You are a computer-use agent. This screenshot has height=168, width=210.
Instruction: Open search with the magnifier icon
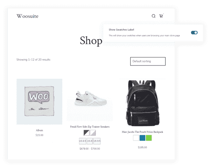pos(154,16)
